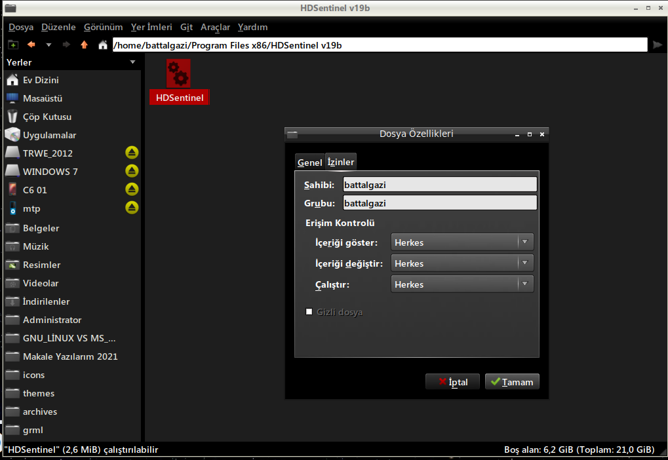Open the Görünüm menu

103,28
